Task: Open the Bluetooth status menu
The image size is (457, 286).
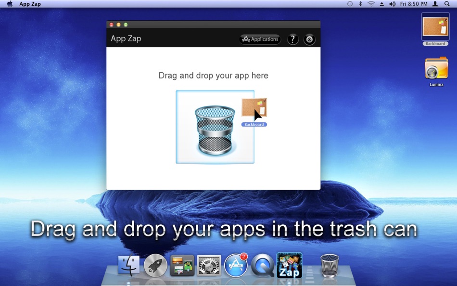Action: (x=360, y=4)
